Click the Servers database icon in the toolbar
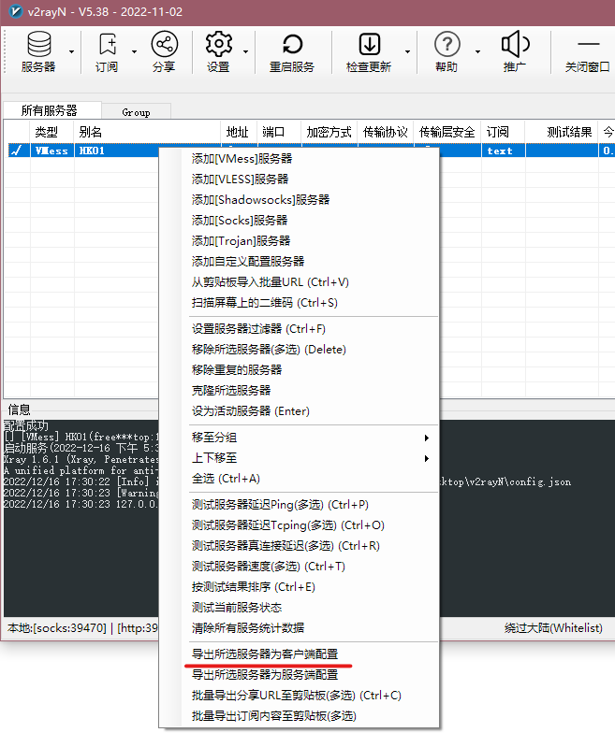Image resolution: width=615 pixels, height=747 pixels. 38,45
